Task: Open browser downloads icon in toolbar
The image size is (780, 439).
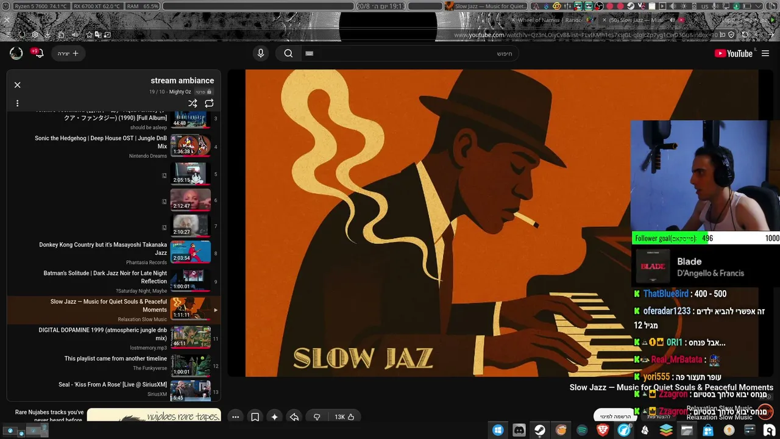Action: coord(48,35)
